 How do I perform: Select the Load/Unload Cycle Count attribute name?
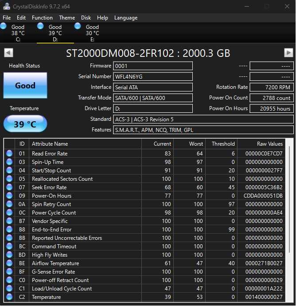point(62,289)
